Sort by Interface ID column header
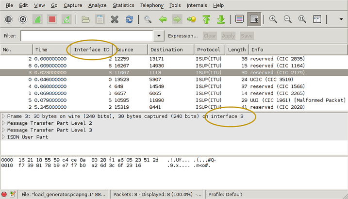Screen dimensions: 348x199 coord(92,50)
